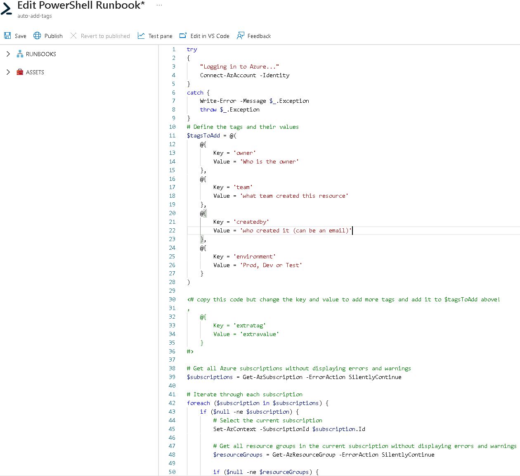Open the Test pane chart icon
This screenshot has width=520, height=476.
141,36
